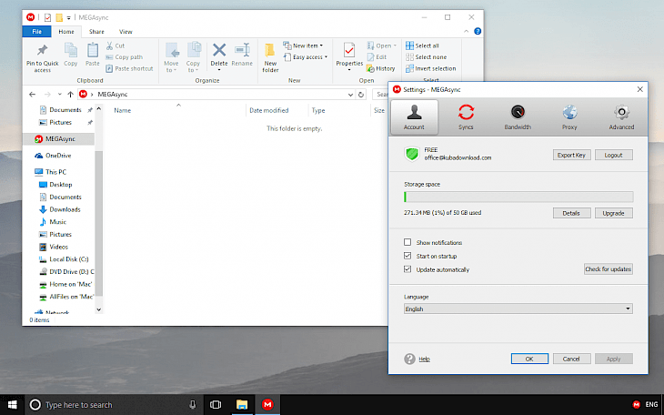This screenshot has height=415, width=664.
Task: Open the Copy to dropdown
Action: pos(193,58)
